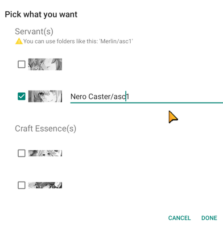223x227 pixels.
Task: Click the Nero Caster/asc1 text field
Action: pyautogui.click(x=147, y=97)
